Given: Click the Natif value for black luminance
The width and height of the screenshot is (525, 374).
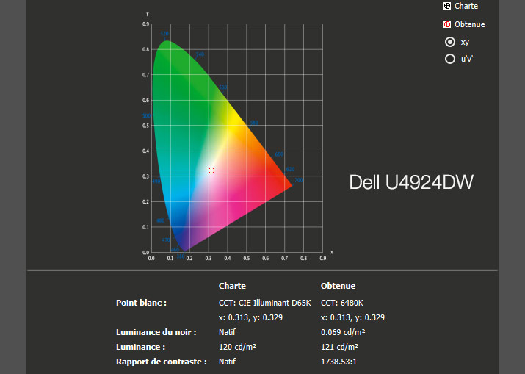Looking at the screenshot, I should pyautogui.click(x=227, y=332).
